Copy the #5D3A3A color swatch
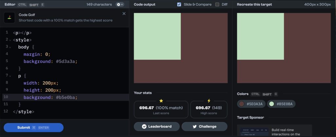This screenshot has height=137, width=336. pos(251,104)
